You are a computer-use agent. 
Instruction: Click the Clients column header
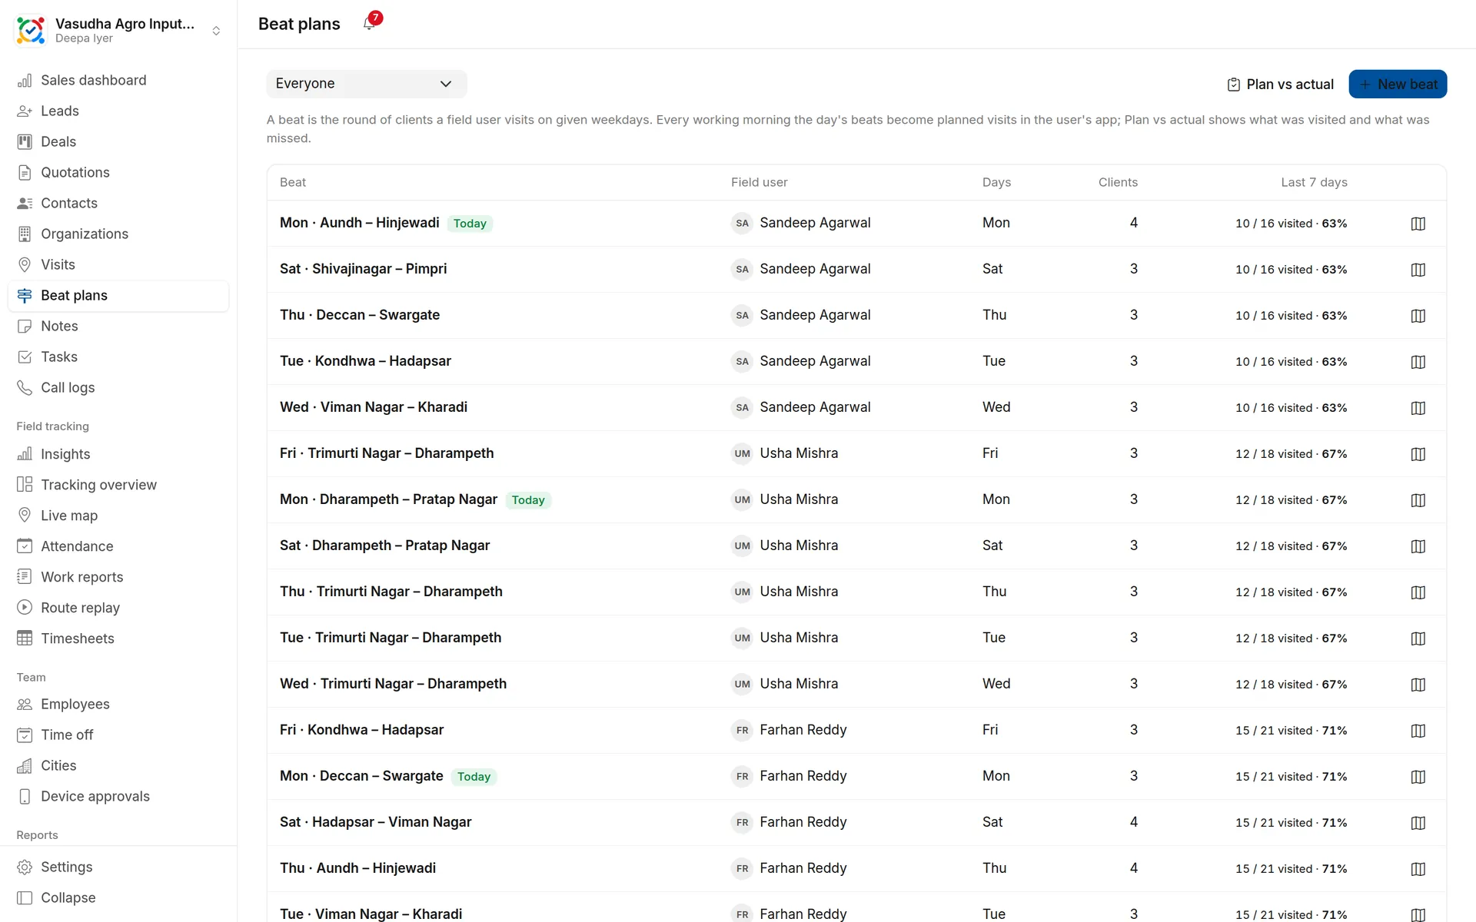(1118, 182)
